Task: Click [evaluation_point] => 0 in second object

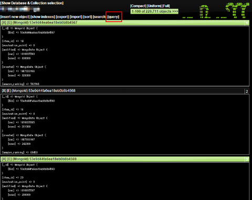Action: click(x=18, y=114)
